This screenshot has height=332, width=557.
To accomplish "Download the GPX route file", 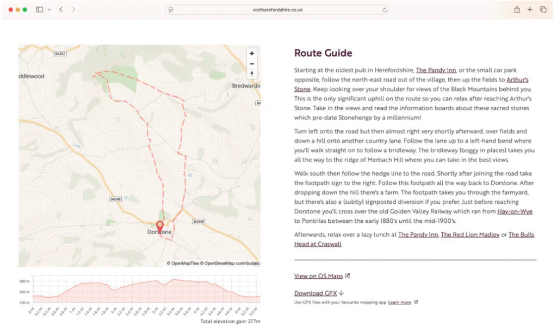I will [319, 293].
